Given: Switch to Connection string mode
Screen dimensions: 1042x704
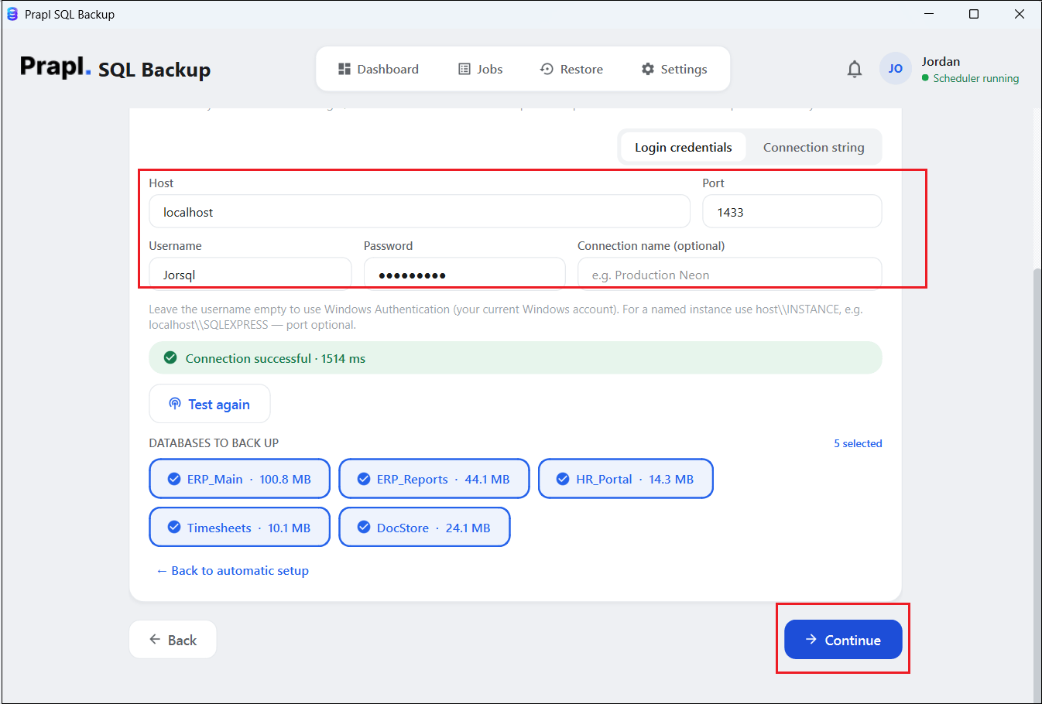Looking at the screenshot, I should coord(814,147).
